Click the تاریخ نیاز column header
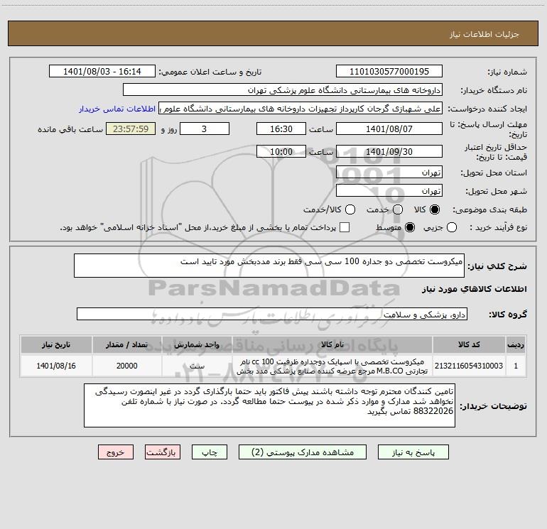Viewport: 547px width, 529px height. 56,344
